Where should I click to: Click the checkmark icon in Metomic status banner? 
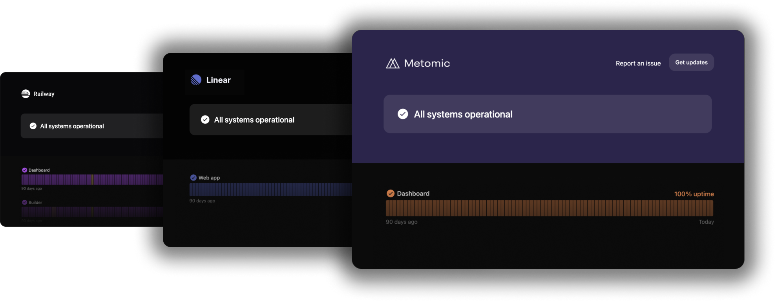coord(403,114)
